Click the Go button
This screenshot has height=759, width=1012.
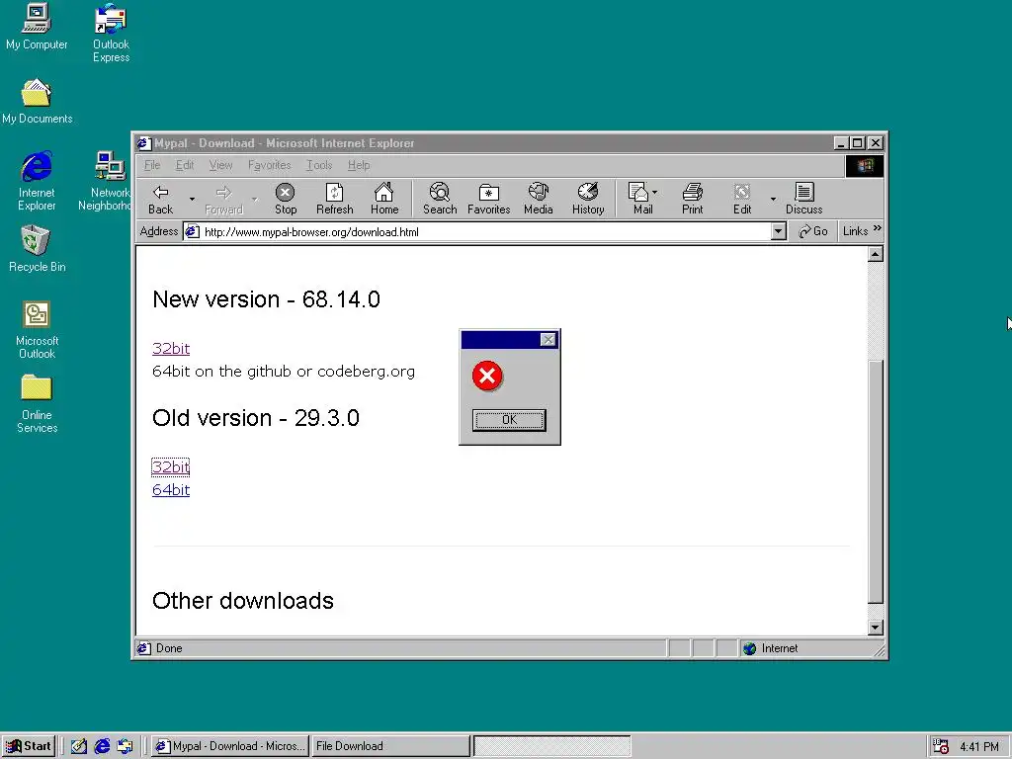813,231
